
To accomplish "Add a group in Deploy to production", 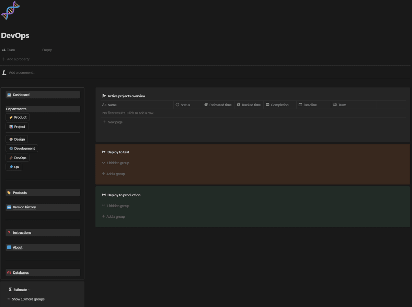I will tap(115, 217).
